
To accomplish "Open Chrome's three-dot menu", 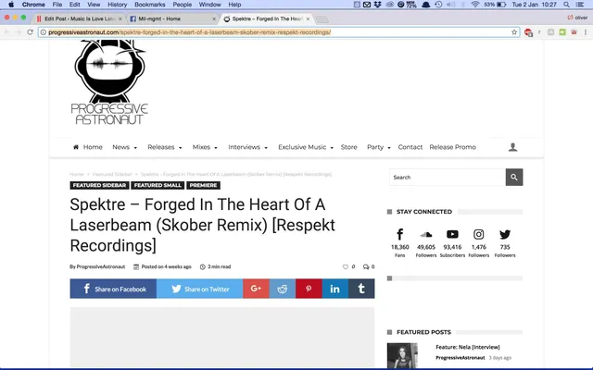I will [586, 32].
